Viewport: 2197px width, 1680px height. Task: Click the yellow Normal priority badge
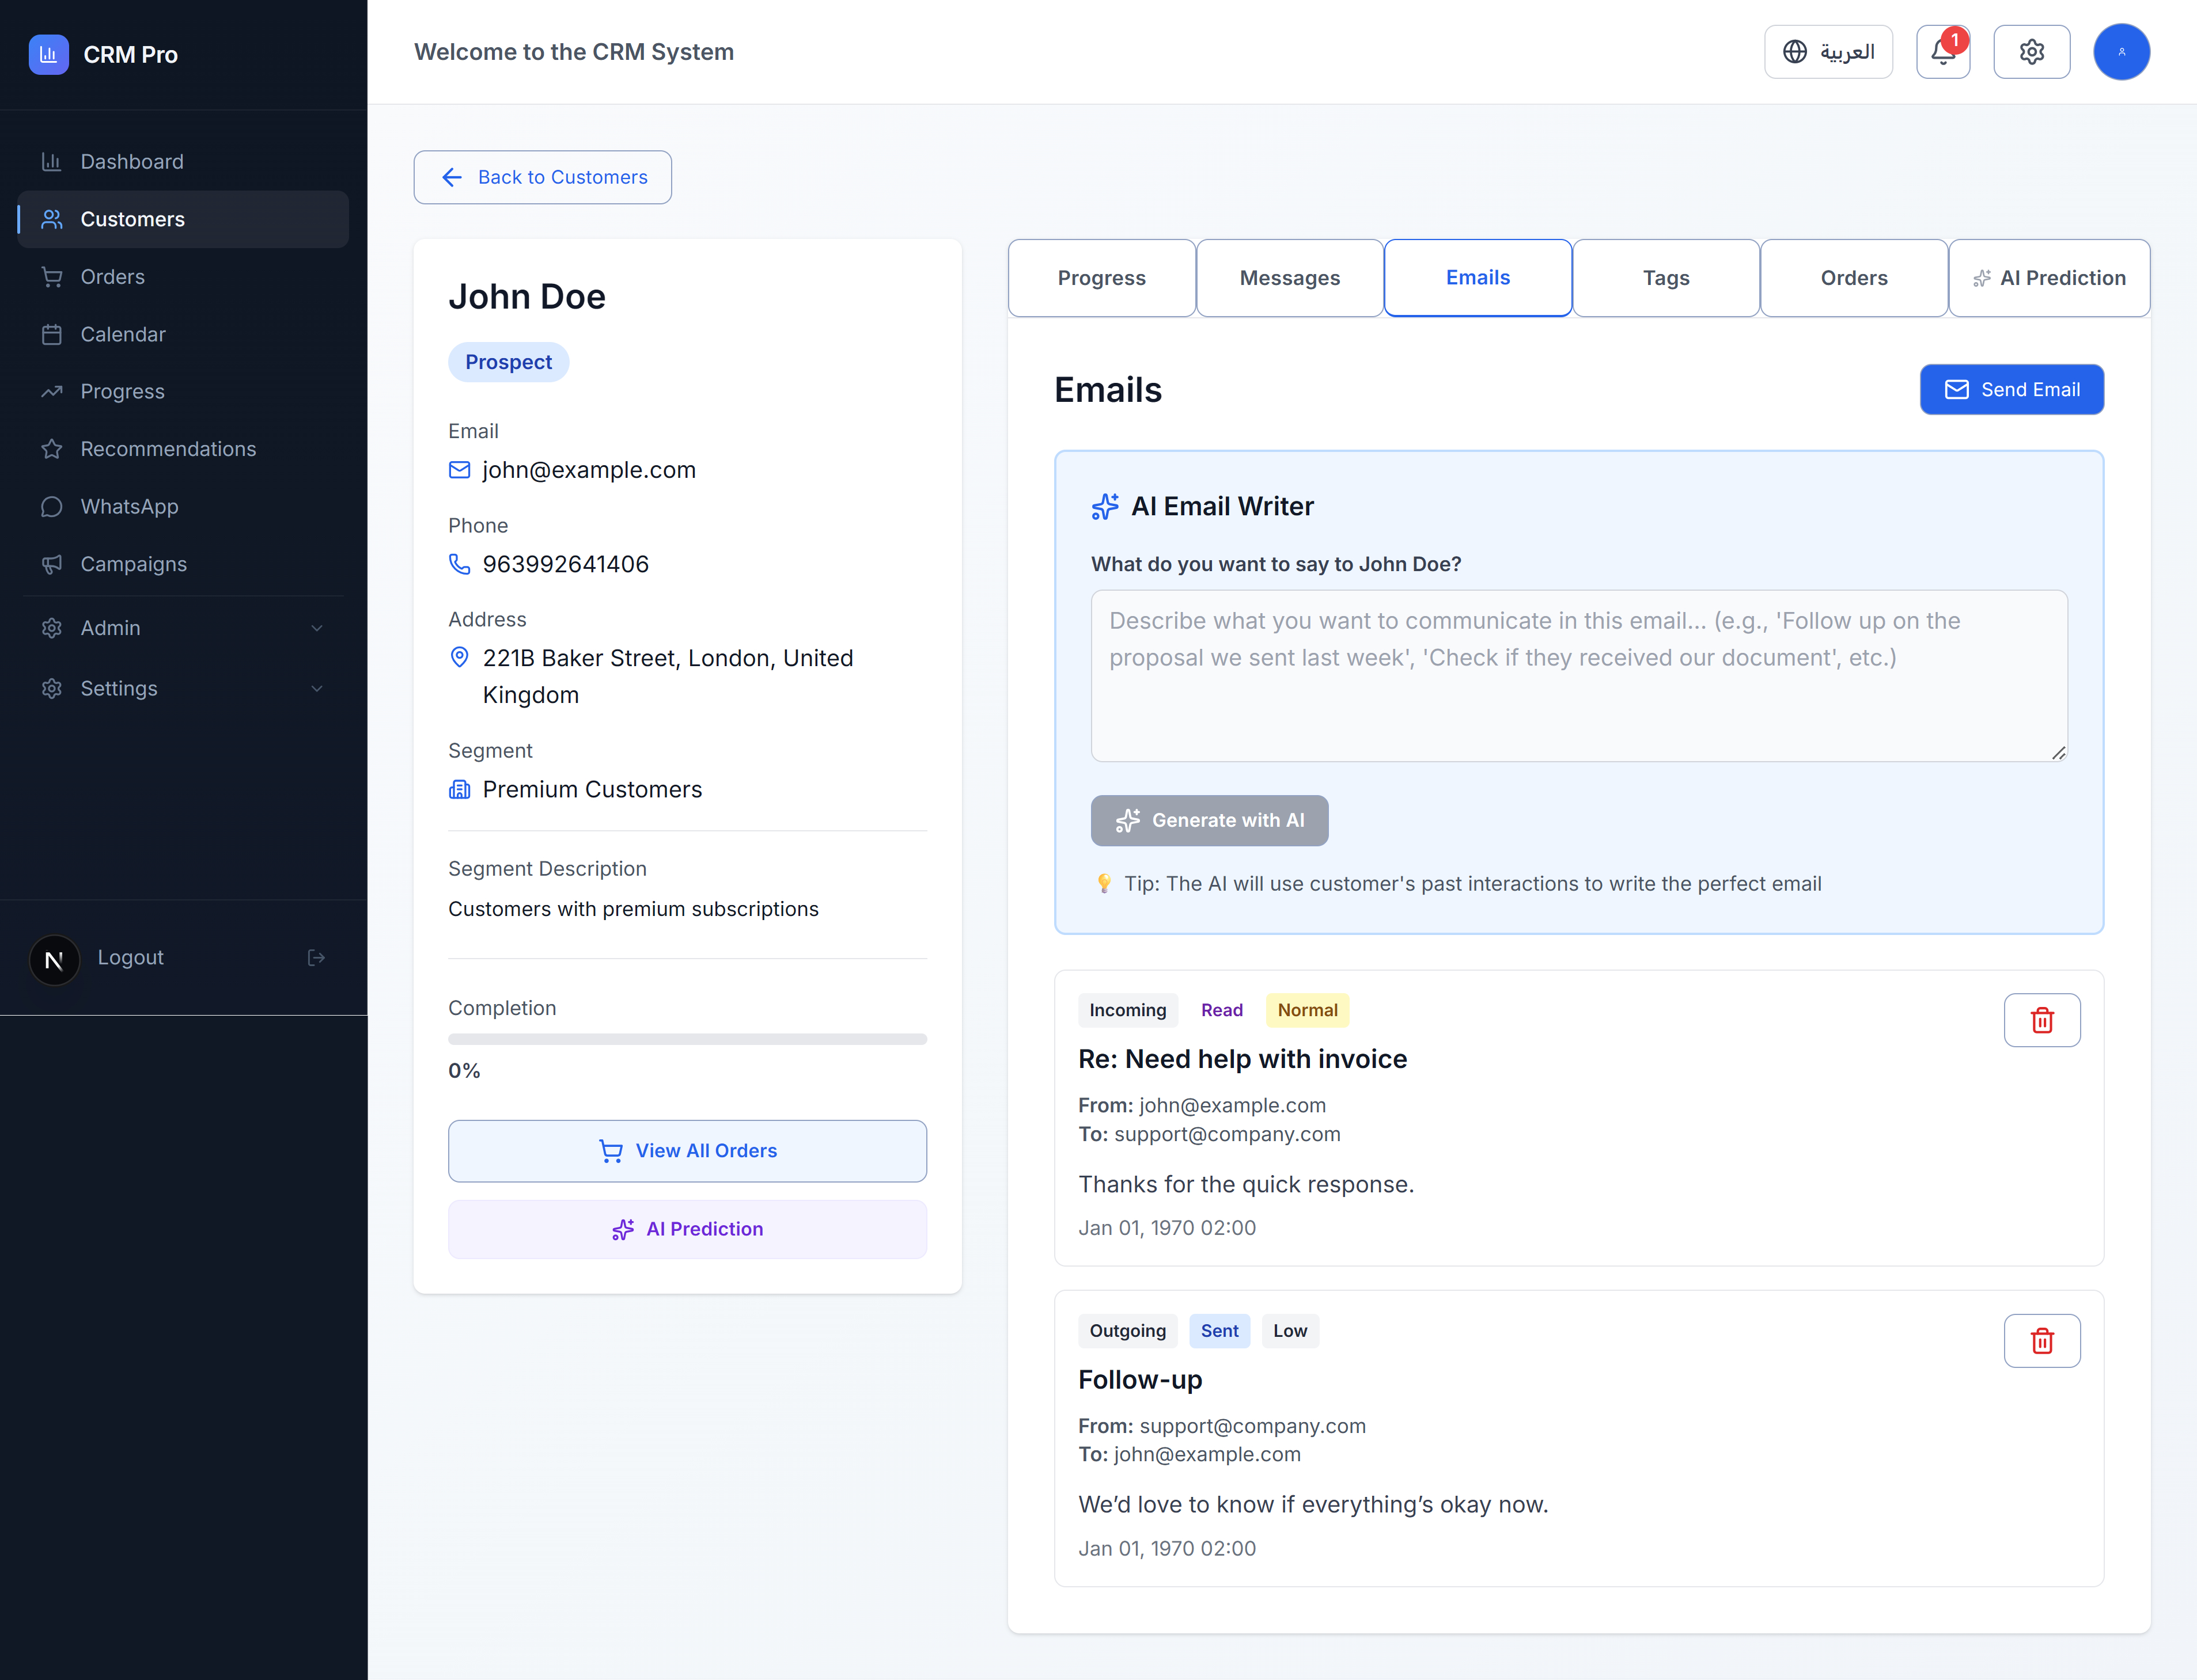click(1306, 1010)
